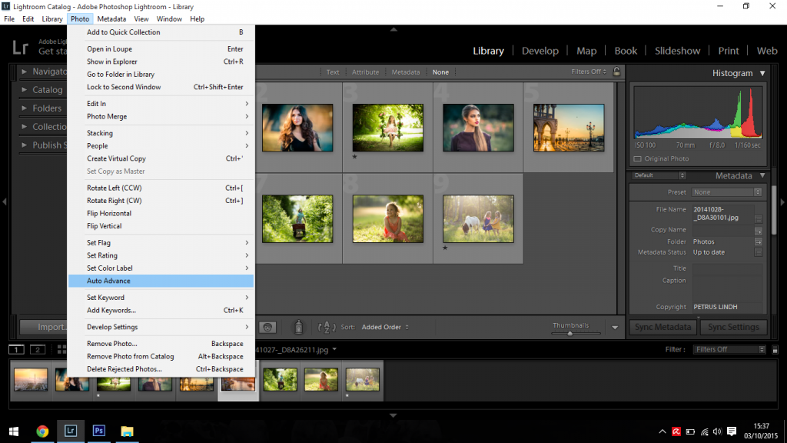This screenshot has width=787, height=443.
Task: Click the Wi-Fi network tray icon
Action: (704, 431)
